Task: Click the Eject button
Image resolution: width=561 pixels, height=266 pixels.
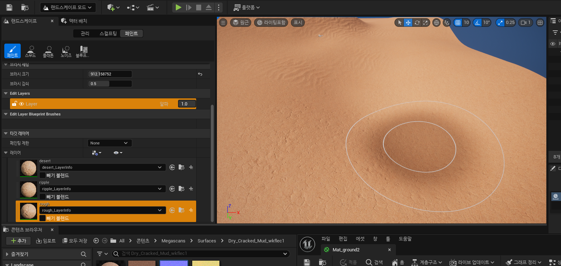Action: (x=209, y=7)
